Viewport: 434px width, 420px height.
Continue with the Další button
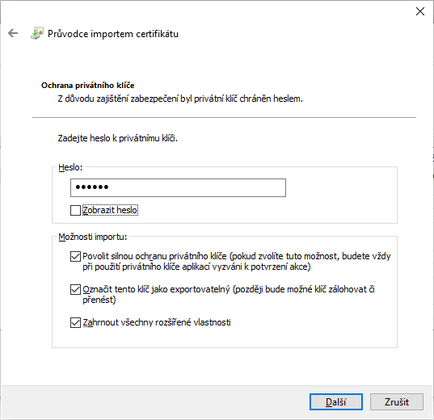[336, 401]
